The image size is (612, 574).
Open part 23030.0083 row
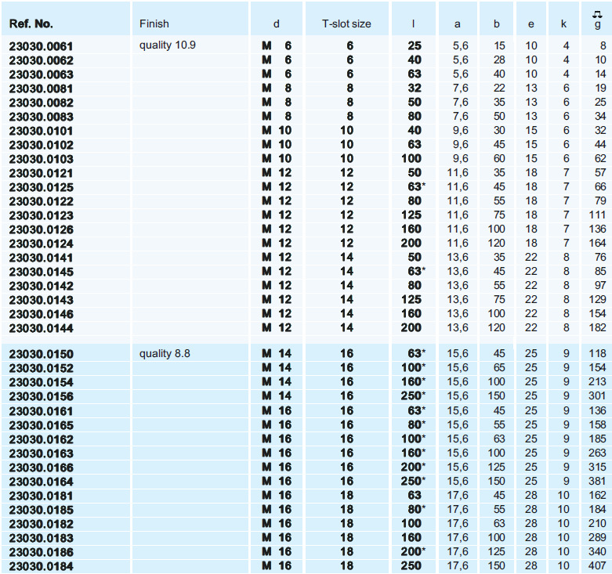pyautogui.click(x=41, y=117)
